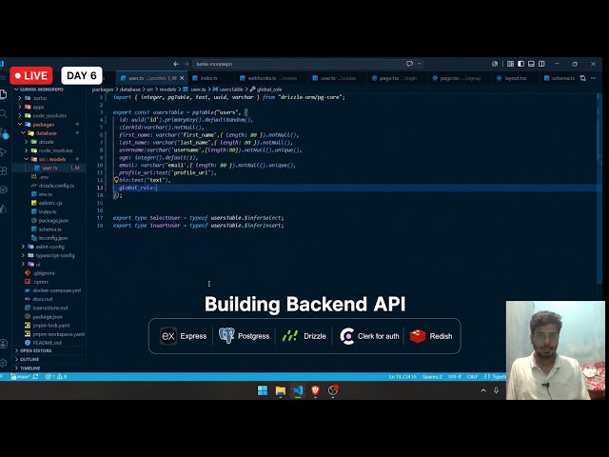
Task: Click the split editor compare icon in tab bar
Action: tap(582, 78)
